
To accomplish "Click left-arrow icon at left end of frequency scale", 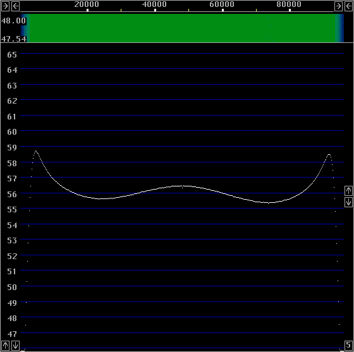I will pos(15,6).
